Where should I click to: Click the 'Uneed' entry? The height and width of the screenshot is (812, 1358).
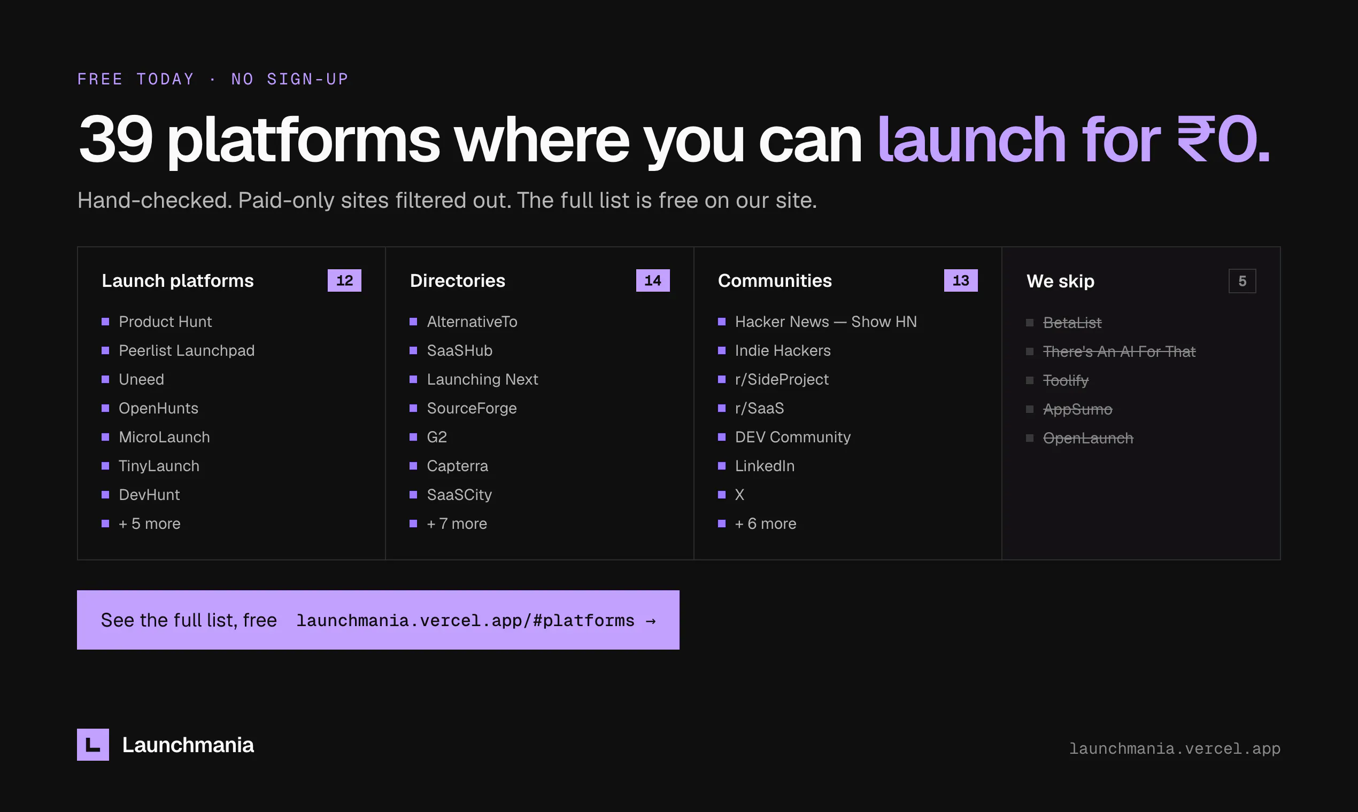tap(141, 379)
